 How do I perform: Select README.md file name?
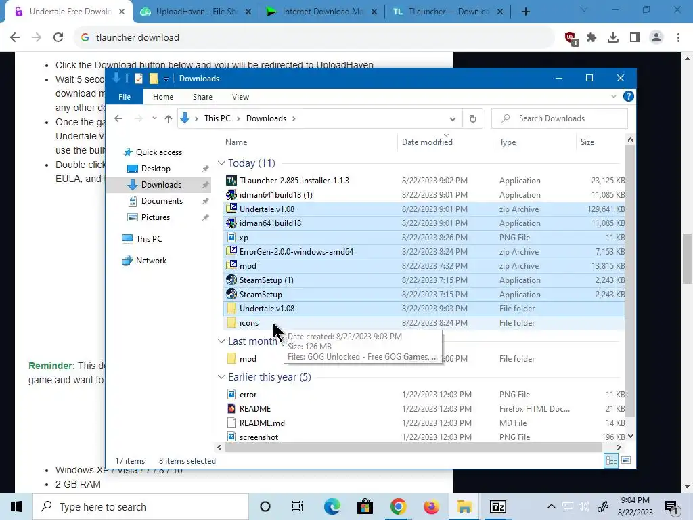(262, 423)
